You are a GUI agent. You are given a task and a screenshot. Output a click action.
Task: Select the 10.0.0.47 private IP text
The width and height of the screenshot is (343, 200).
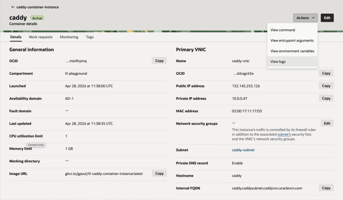point(239,98)
